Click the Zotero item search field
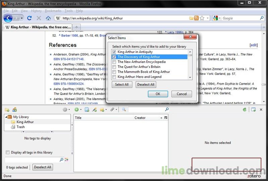268x181 pixels. point(149,109)
